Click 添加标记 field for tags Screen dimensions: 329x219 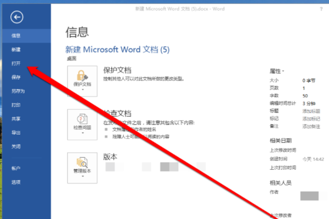(311, 119)
